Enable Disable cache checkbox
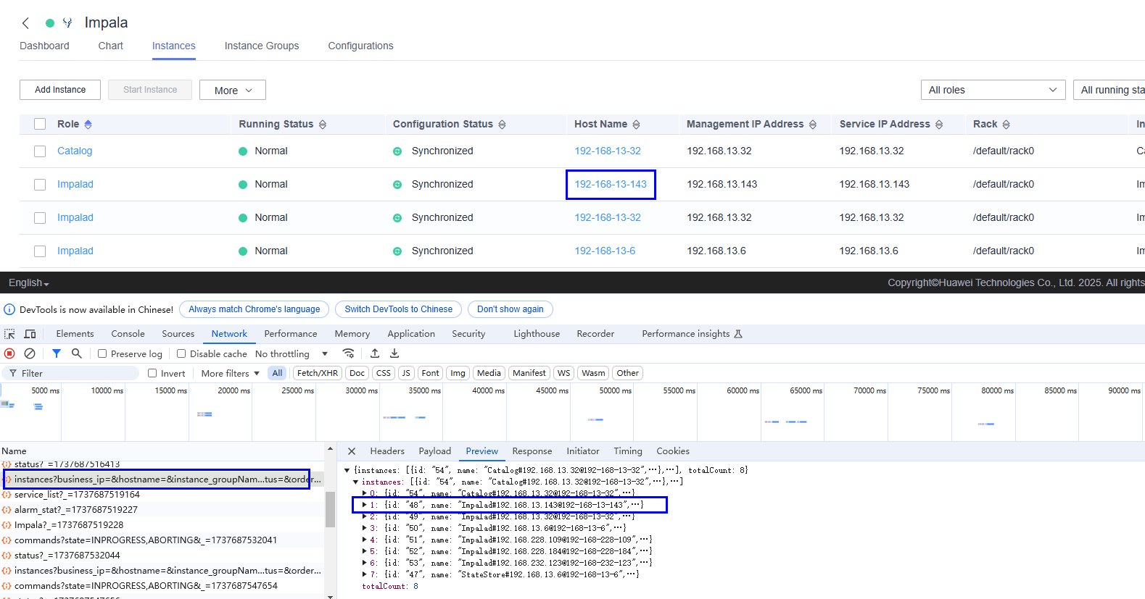Image resolution: width=1145 pixels, height=599 pixels. click(x=181, y=353)
